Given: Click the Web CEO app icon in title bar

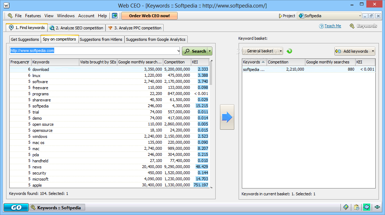Looking at the screenshot, I should [x=6, y=5].
